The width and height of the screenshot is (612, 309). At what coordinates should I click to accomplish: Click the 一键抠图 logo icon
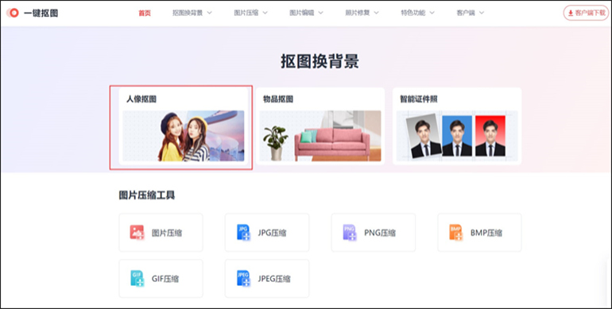13,13
